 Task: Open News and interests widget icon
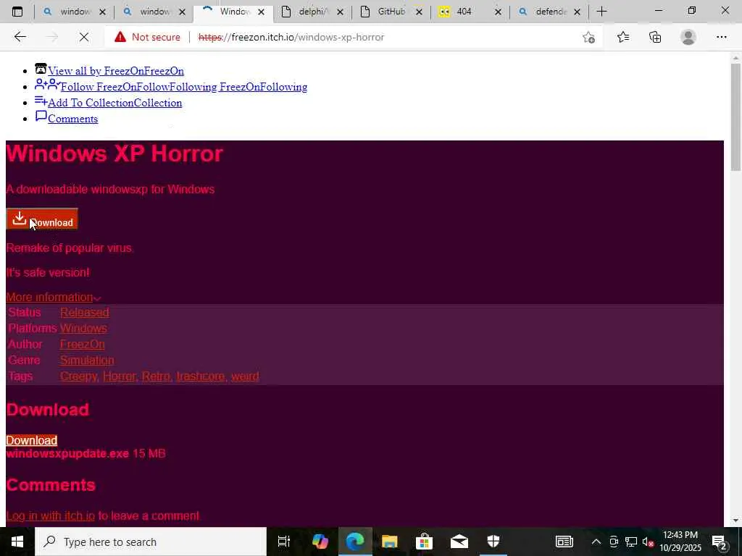pyautogui.click(x=564, y=542)
